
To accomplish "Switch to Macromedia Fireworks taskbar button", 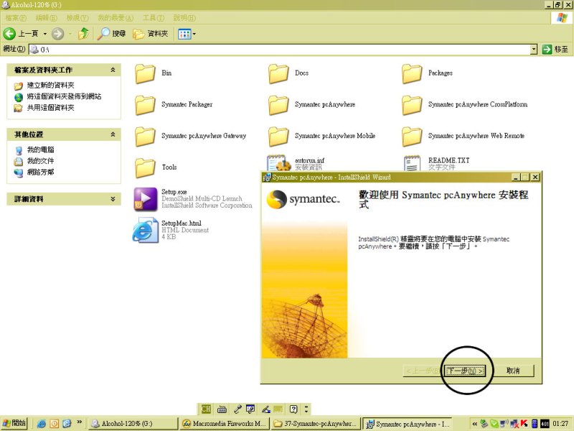I will click(x=225, y=424).
